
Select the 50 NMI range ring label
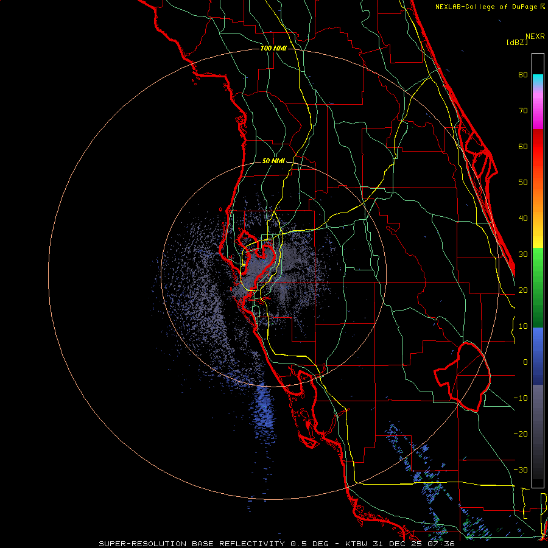click(273, 161)
